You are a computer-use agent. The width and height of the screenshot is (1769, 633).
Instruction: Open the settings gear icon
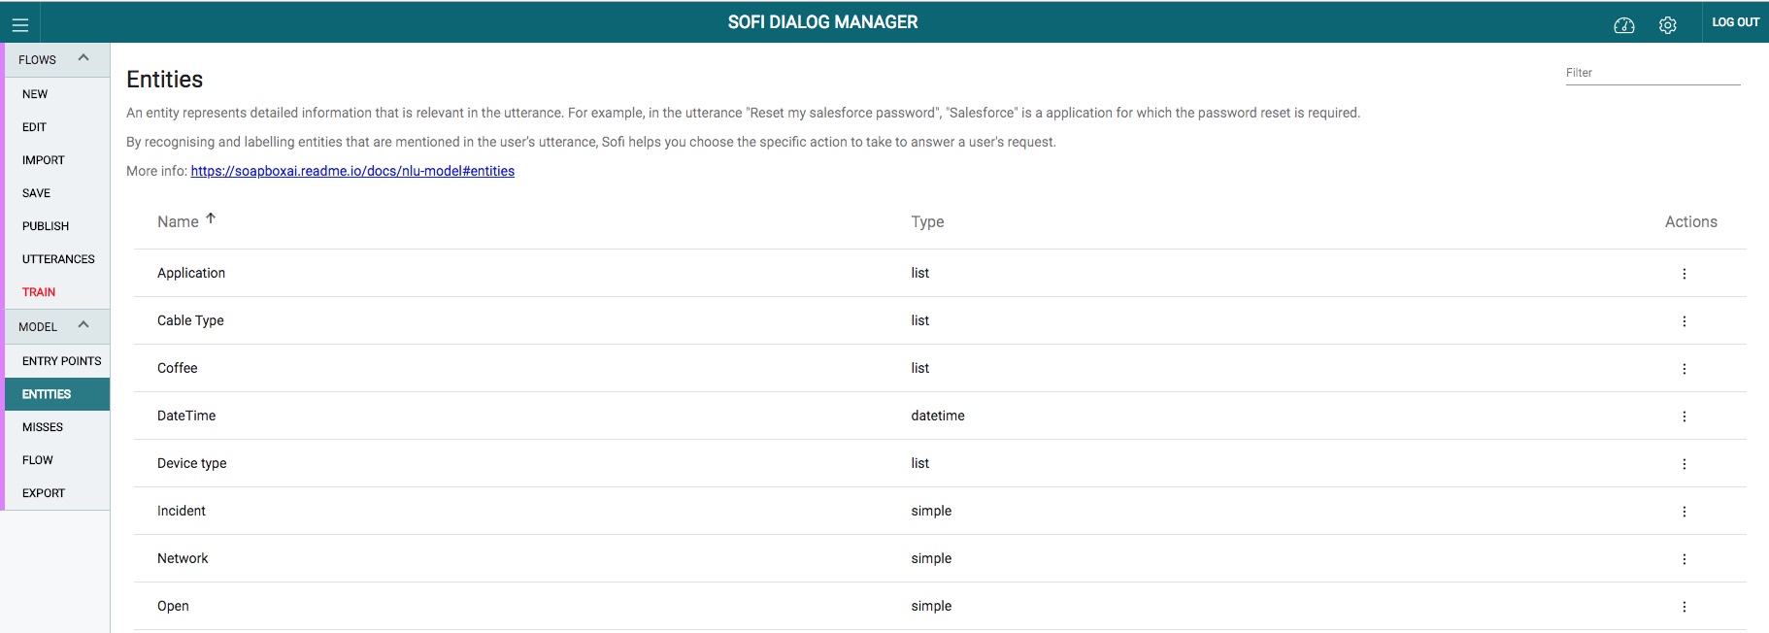tap(1667, 25)
